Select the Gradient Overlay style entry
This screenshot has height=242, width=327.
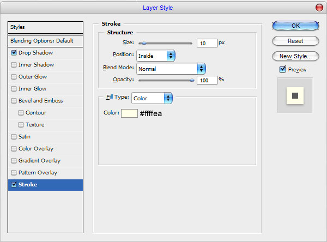(45, 161)
